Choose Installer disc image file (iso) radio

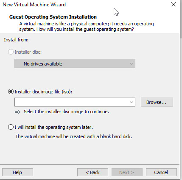pos(11,92)
